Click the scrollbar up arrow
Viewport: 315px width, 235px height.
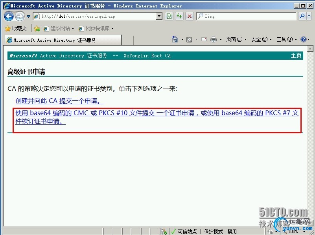[310, 49]
